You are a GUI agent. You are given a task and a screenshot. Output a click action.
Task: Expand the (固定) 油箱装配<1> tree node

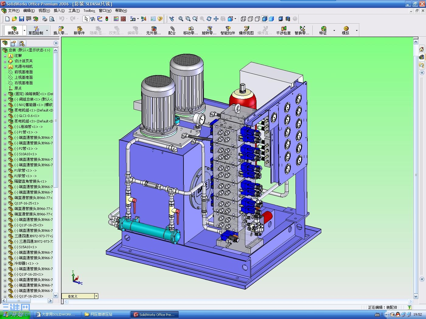(x=5, y=94)
